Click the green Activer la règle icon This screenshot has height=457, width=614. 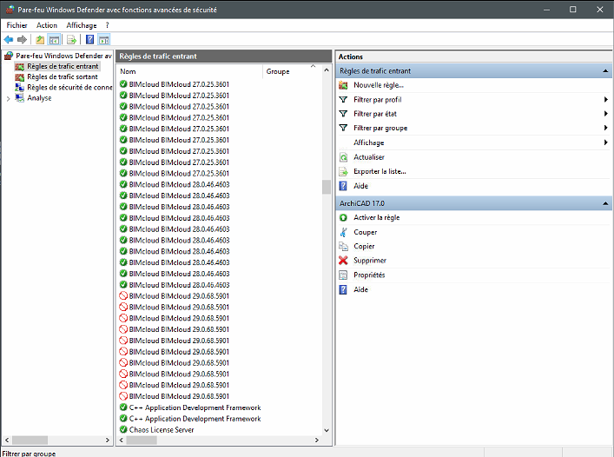pyautogui.click(x=343, y=218)
